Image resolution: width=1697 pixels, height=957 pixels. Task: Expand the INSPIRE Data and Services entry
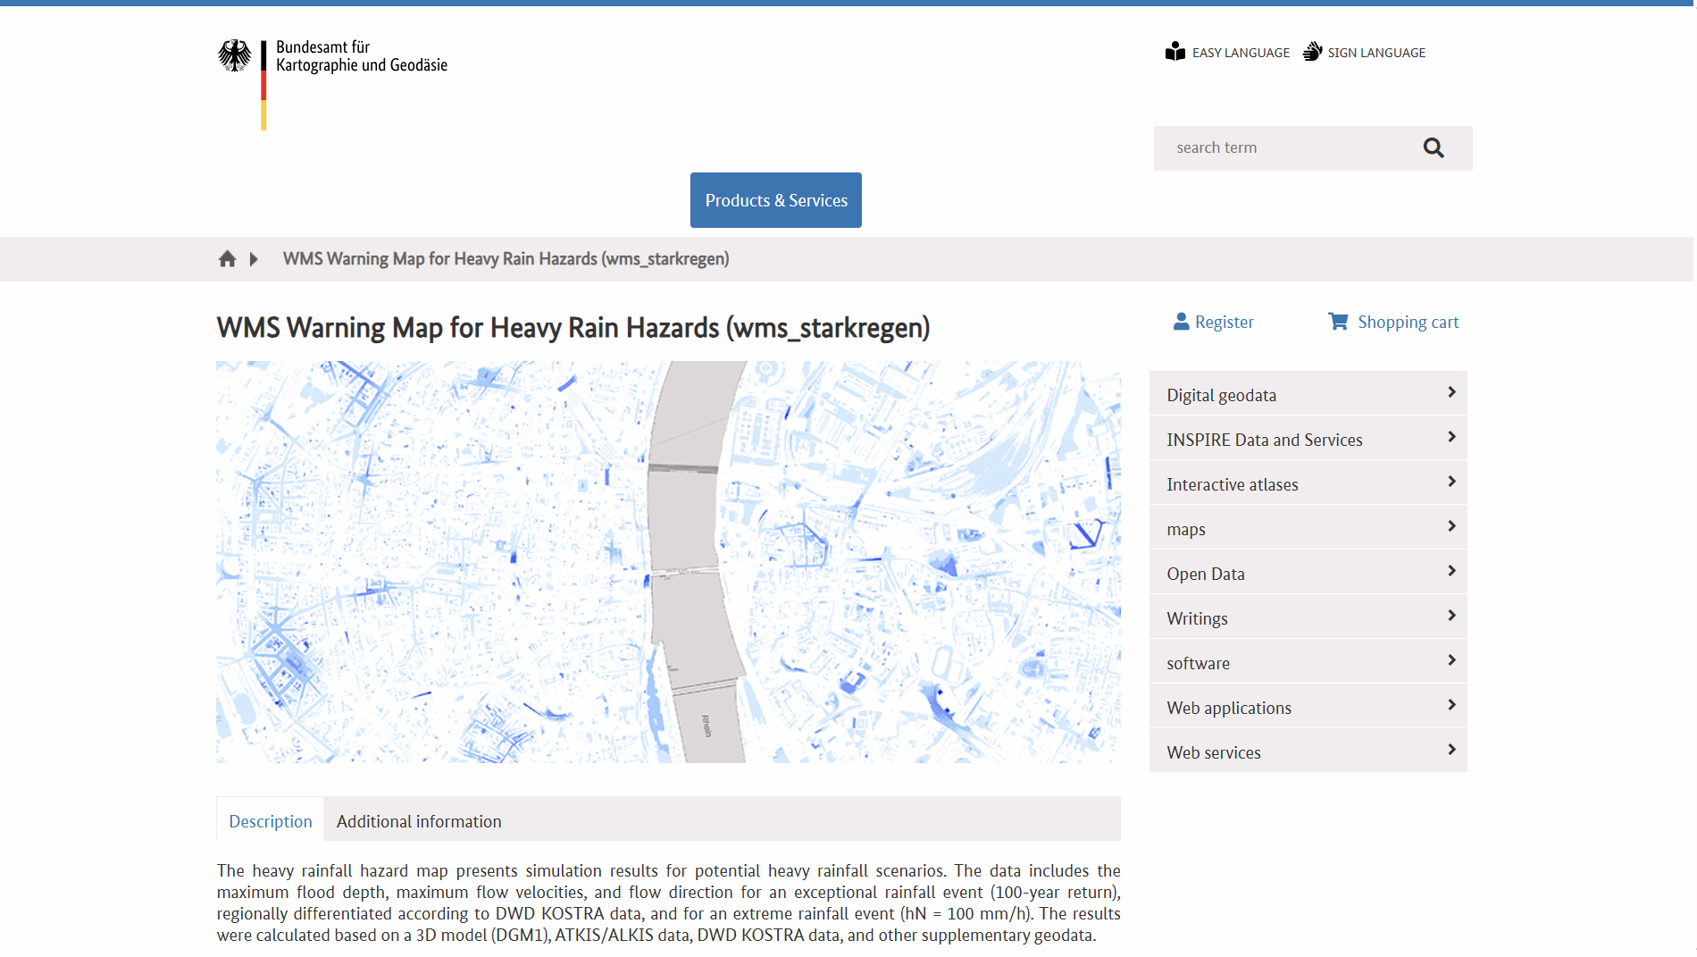[1264, 439]
